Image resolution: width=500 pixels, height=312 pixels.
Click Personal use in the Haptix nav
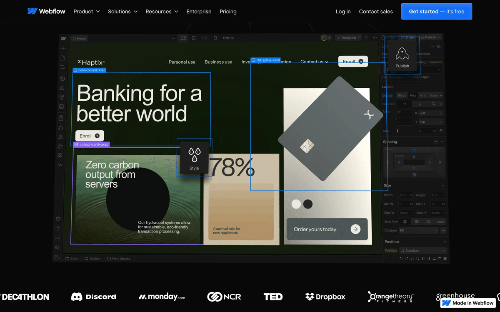point(182,62)
